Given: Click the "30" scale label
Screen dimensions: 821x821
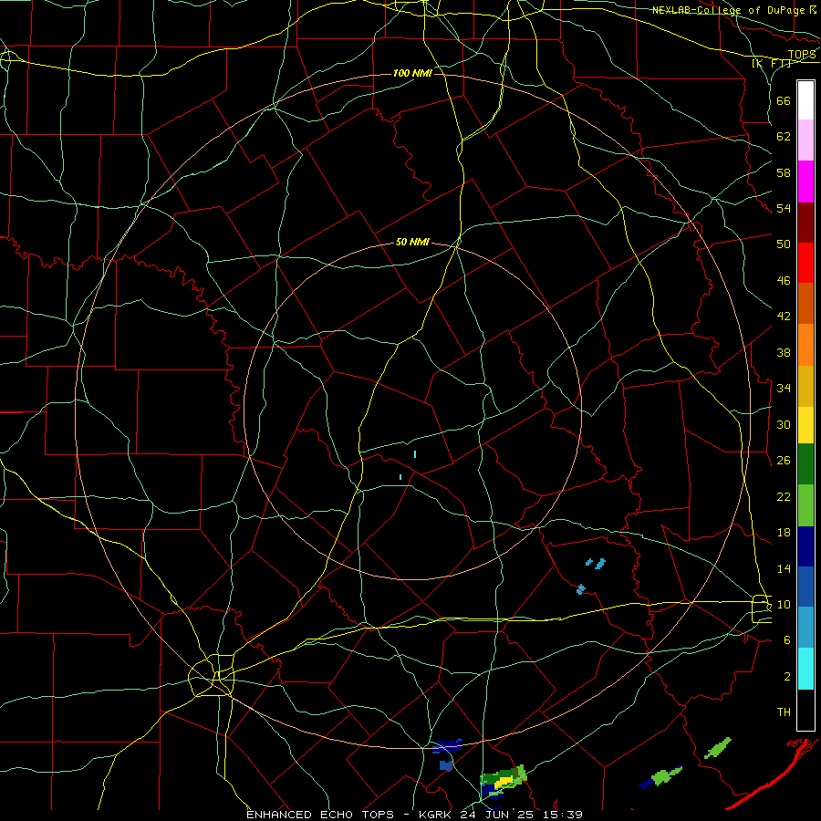Looking at the screenshot, I should pos(784,424).
